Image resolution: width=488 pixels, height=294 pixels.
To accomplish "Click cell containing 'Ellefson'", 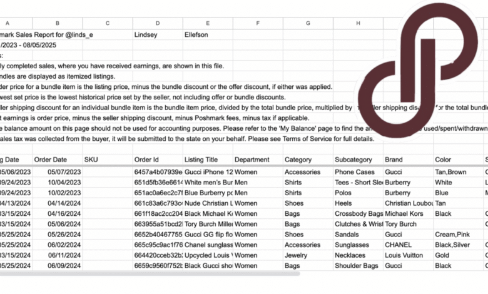I will click(208, 34).
